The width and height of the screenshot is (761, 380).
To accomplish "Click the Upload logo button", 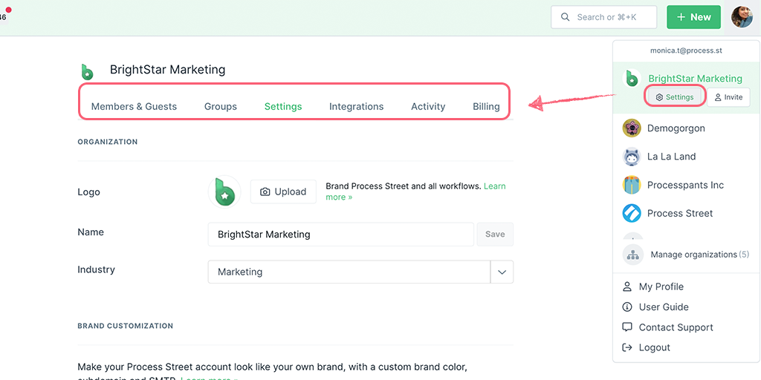I will point(283,192).
